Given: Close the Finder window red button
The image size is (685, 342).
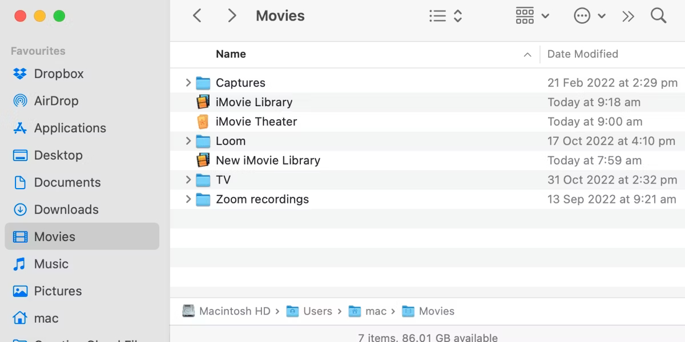Looking at the screenshot, I should coord(20,15).
